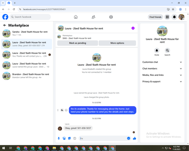Open the Notifications bell
Screen dimensions: 189x151
[174, 17]
